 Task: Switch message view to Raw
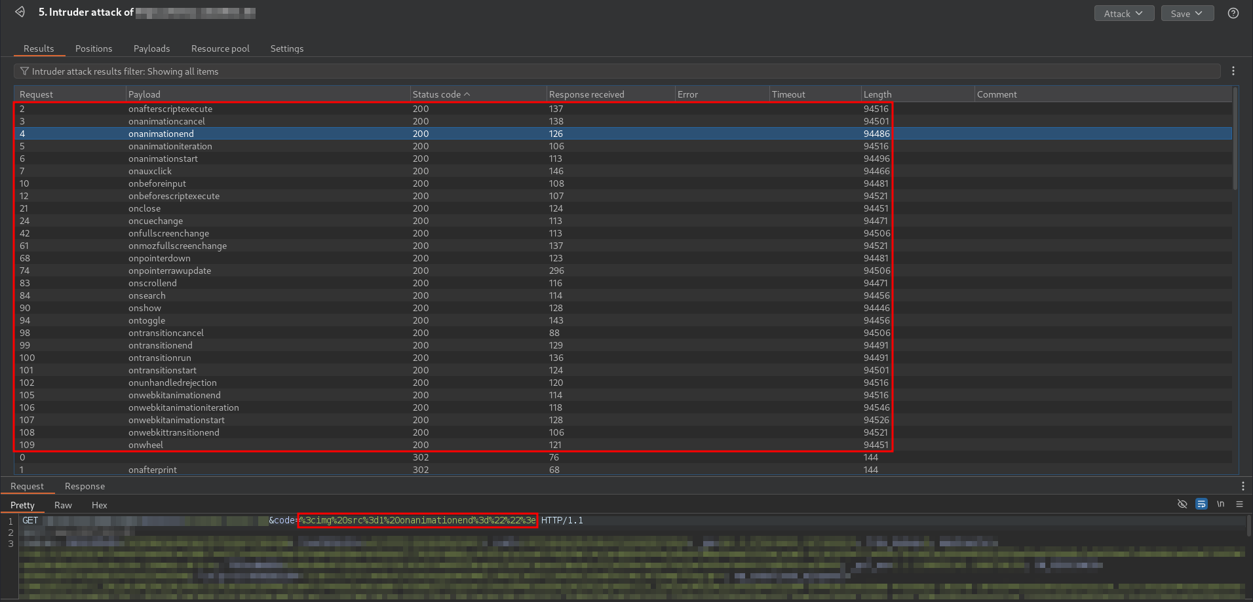click(x=63, y=505)
